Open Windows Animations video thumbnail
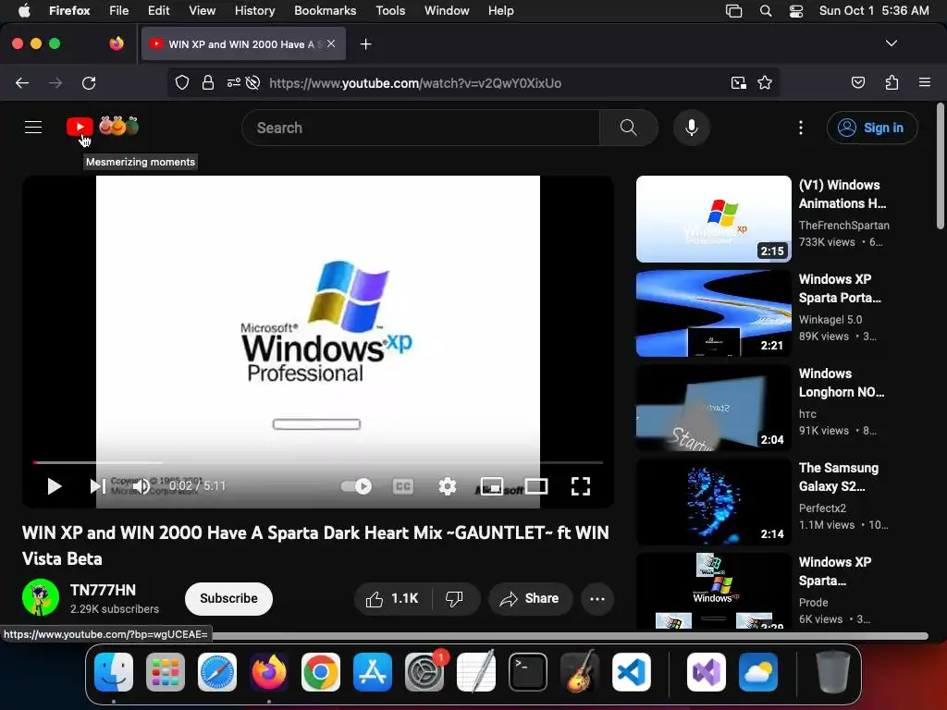Image resolution: width=947 pixels, height=710 pixels. (x=713, y=219)
